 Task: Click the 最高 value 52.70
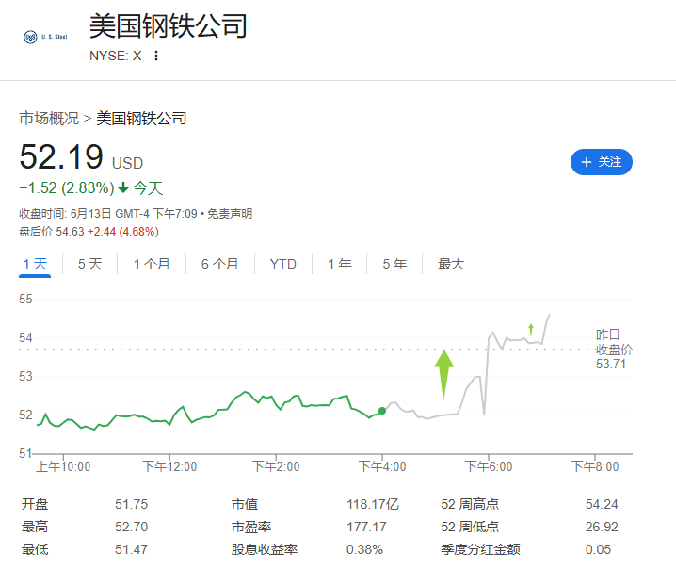pos(131,527)
